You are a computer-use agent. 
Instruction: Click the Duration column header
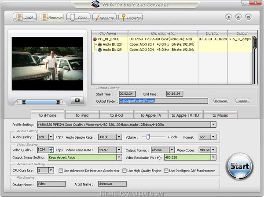[x=213, y=33]
